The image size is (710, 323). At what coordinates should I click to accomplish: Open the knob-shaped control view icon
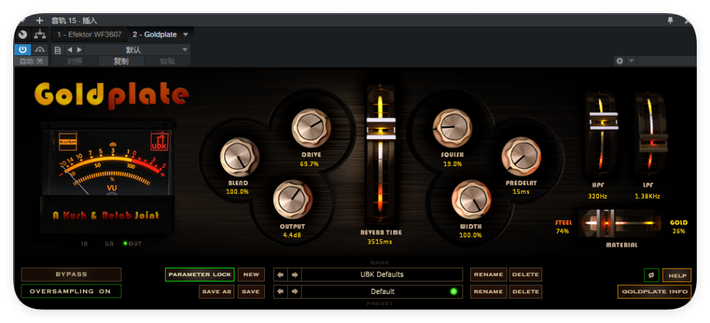[23, 35]
